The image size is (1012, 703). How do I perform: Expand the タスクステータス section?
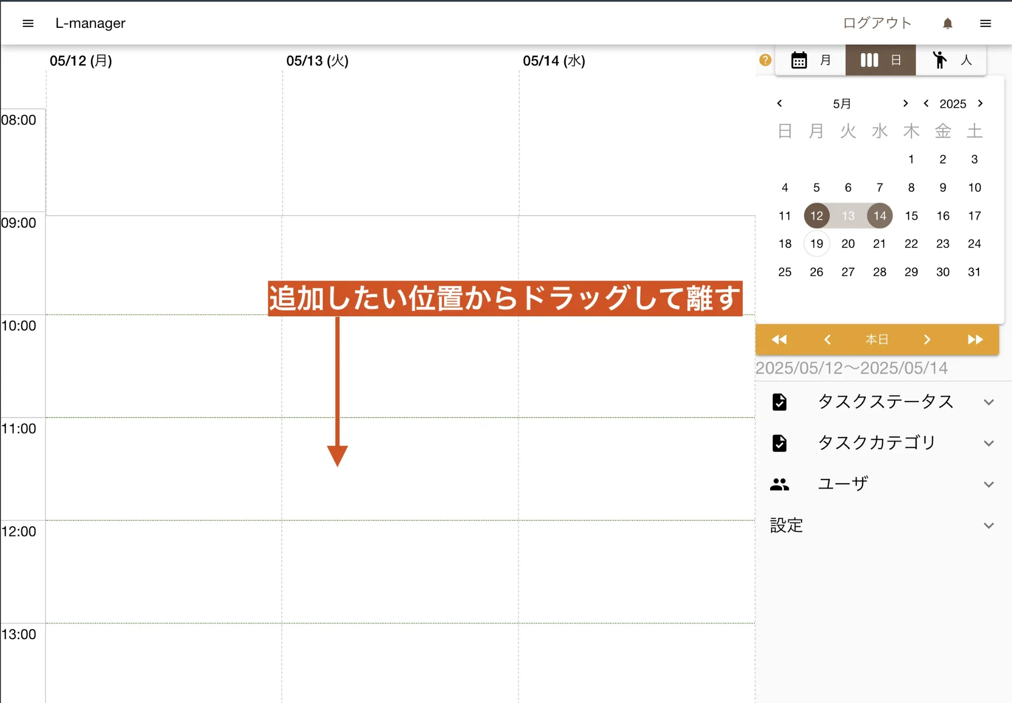[x=989, y=402]
